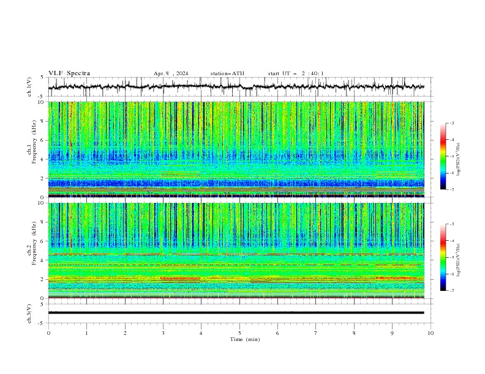Click the time axis tick label '8'

point(354,333)
